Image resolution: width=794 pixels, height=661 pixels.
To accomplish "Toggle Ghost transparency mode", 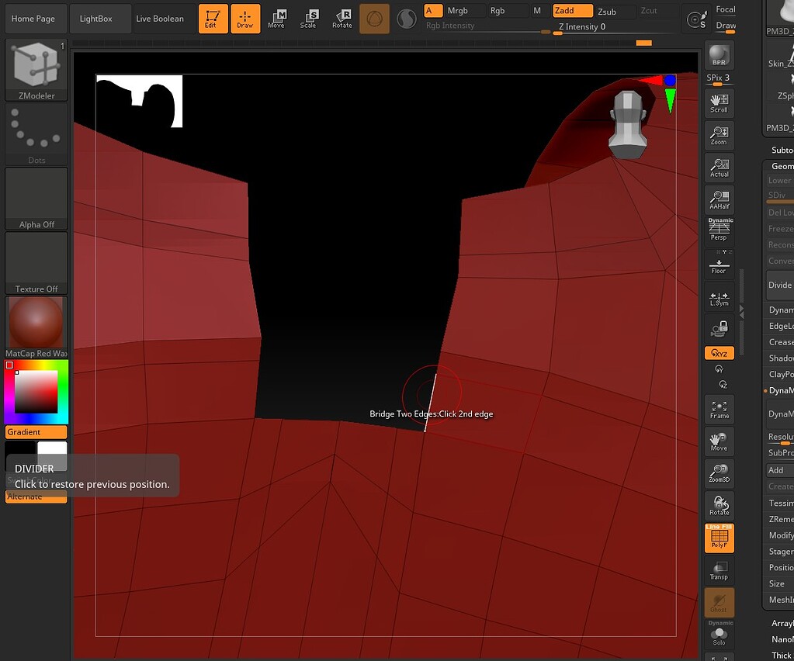I will 718,600.
